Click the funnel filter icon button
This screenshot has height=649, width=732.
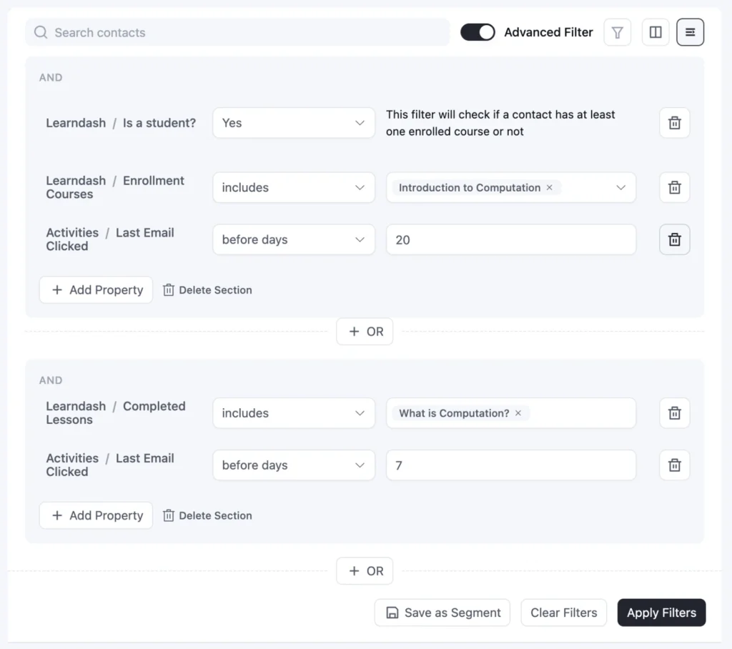[617, 32]
